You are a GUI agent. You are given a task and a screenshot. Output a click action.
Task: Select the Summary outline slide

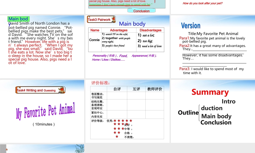[213, 111]
